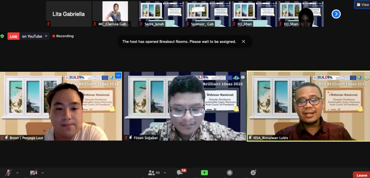
Task: Click the IESA_Rissalwan Lubis video tile
Action: (x=308, y=106)
